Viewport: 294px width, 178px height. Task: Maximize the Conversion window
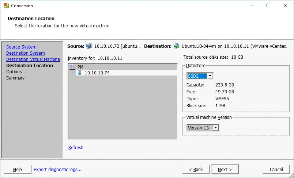[268, 6]
